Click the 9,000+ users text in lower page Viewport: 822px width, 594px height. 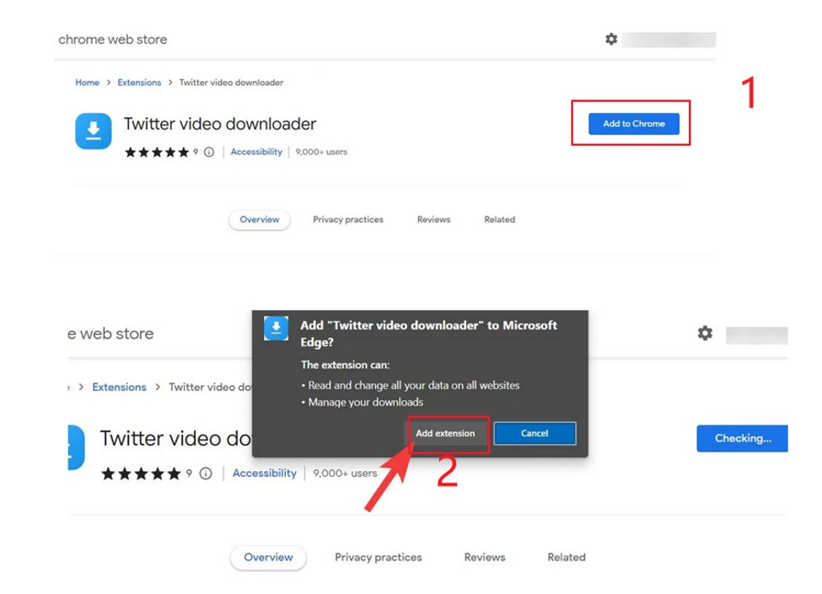coord(345,473)
